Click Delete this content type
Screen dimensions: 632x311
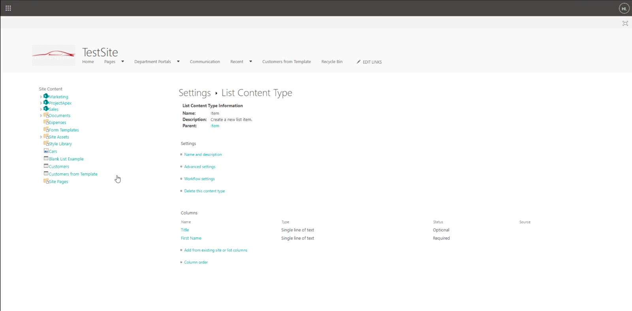[x=205, y=191]
